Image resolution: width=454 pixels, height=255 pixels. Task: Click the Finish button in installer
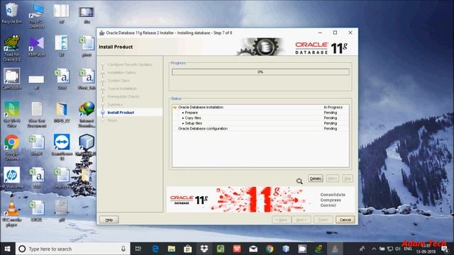(323, 220)
